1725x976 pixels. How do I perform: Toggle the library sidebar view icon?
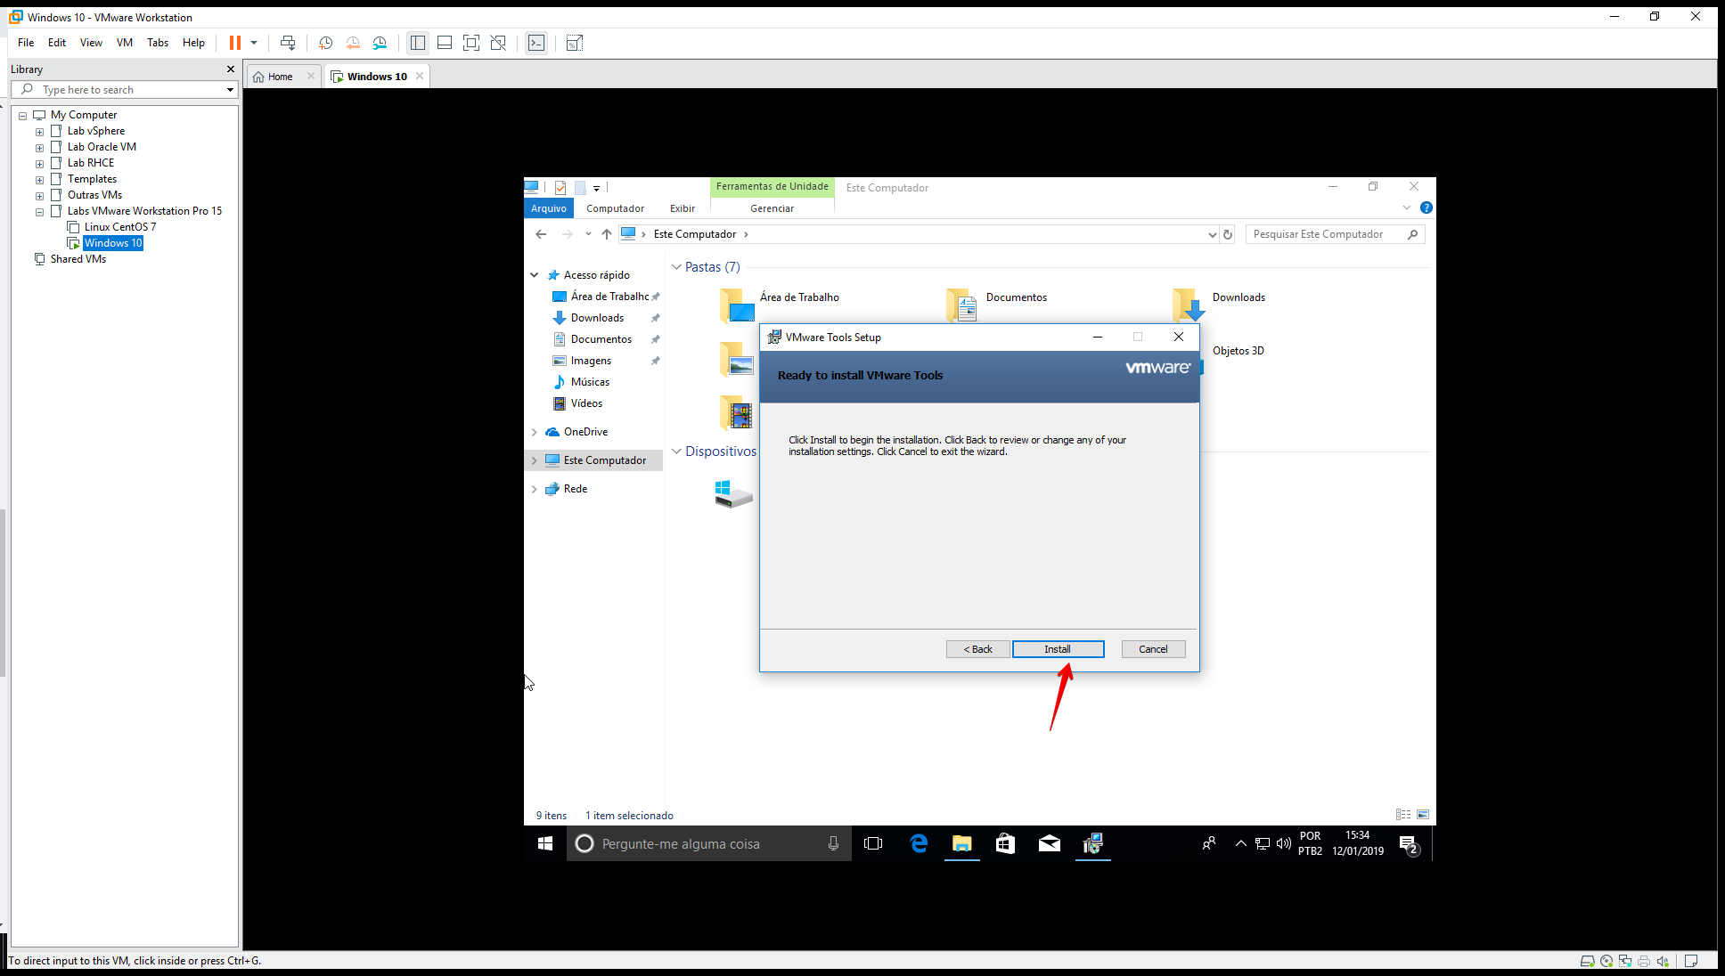418,43
